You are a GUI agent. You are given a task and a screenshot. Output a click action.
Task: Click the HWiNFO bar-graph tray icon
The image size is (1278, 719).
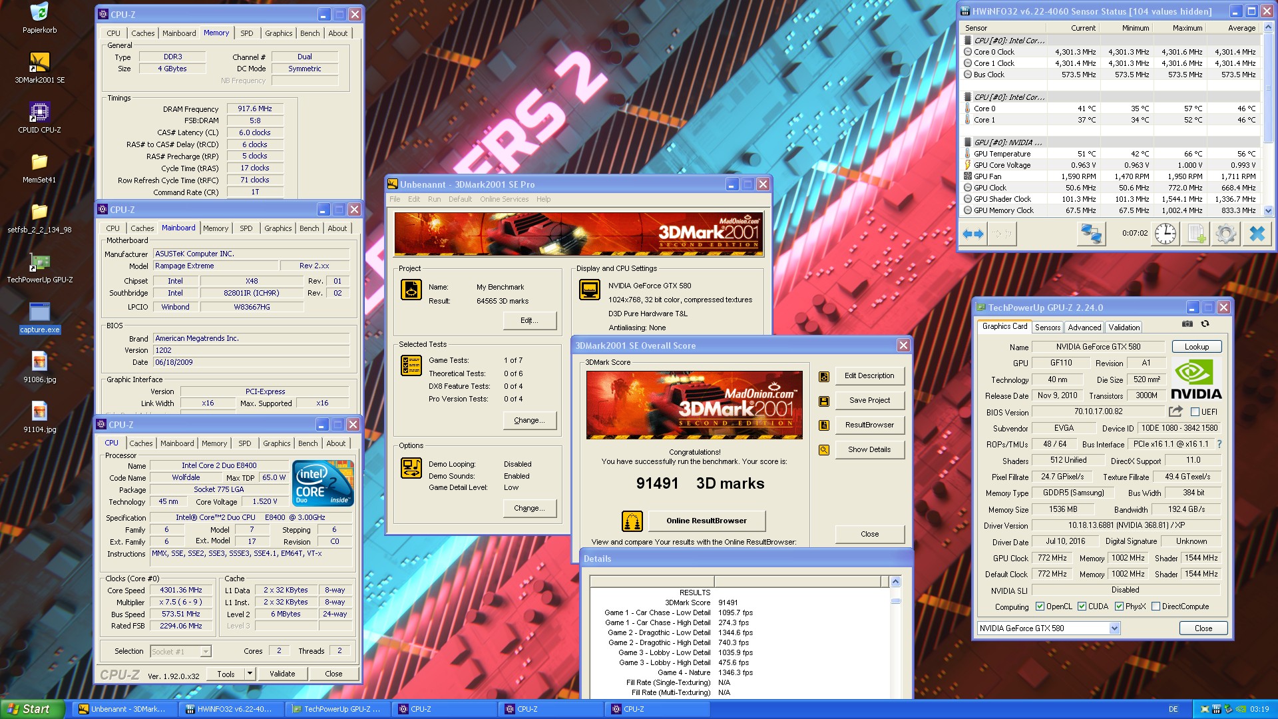[x=1216, y=709]
